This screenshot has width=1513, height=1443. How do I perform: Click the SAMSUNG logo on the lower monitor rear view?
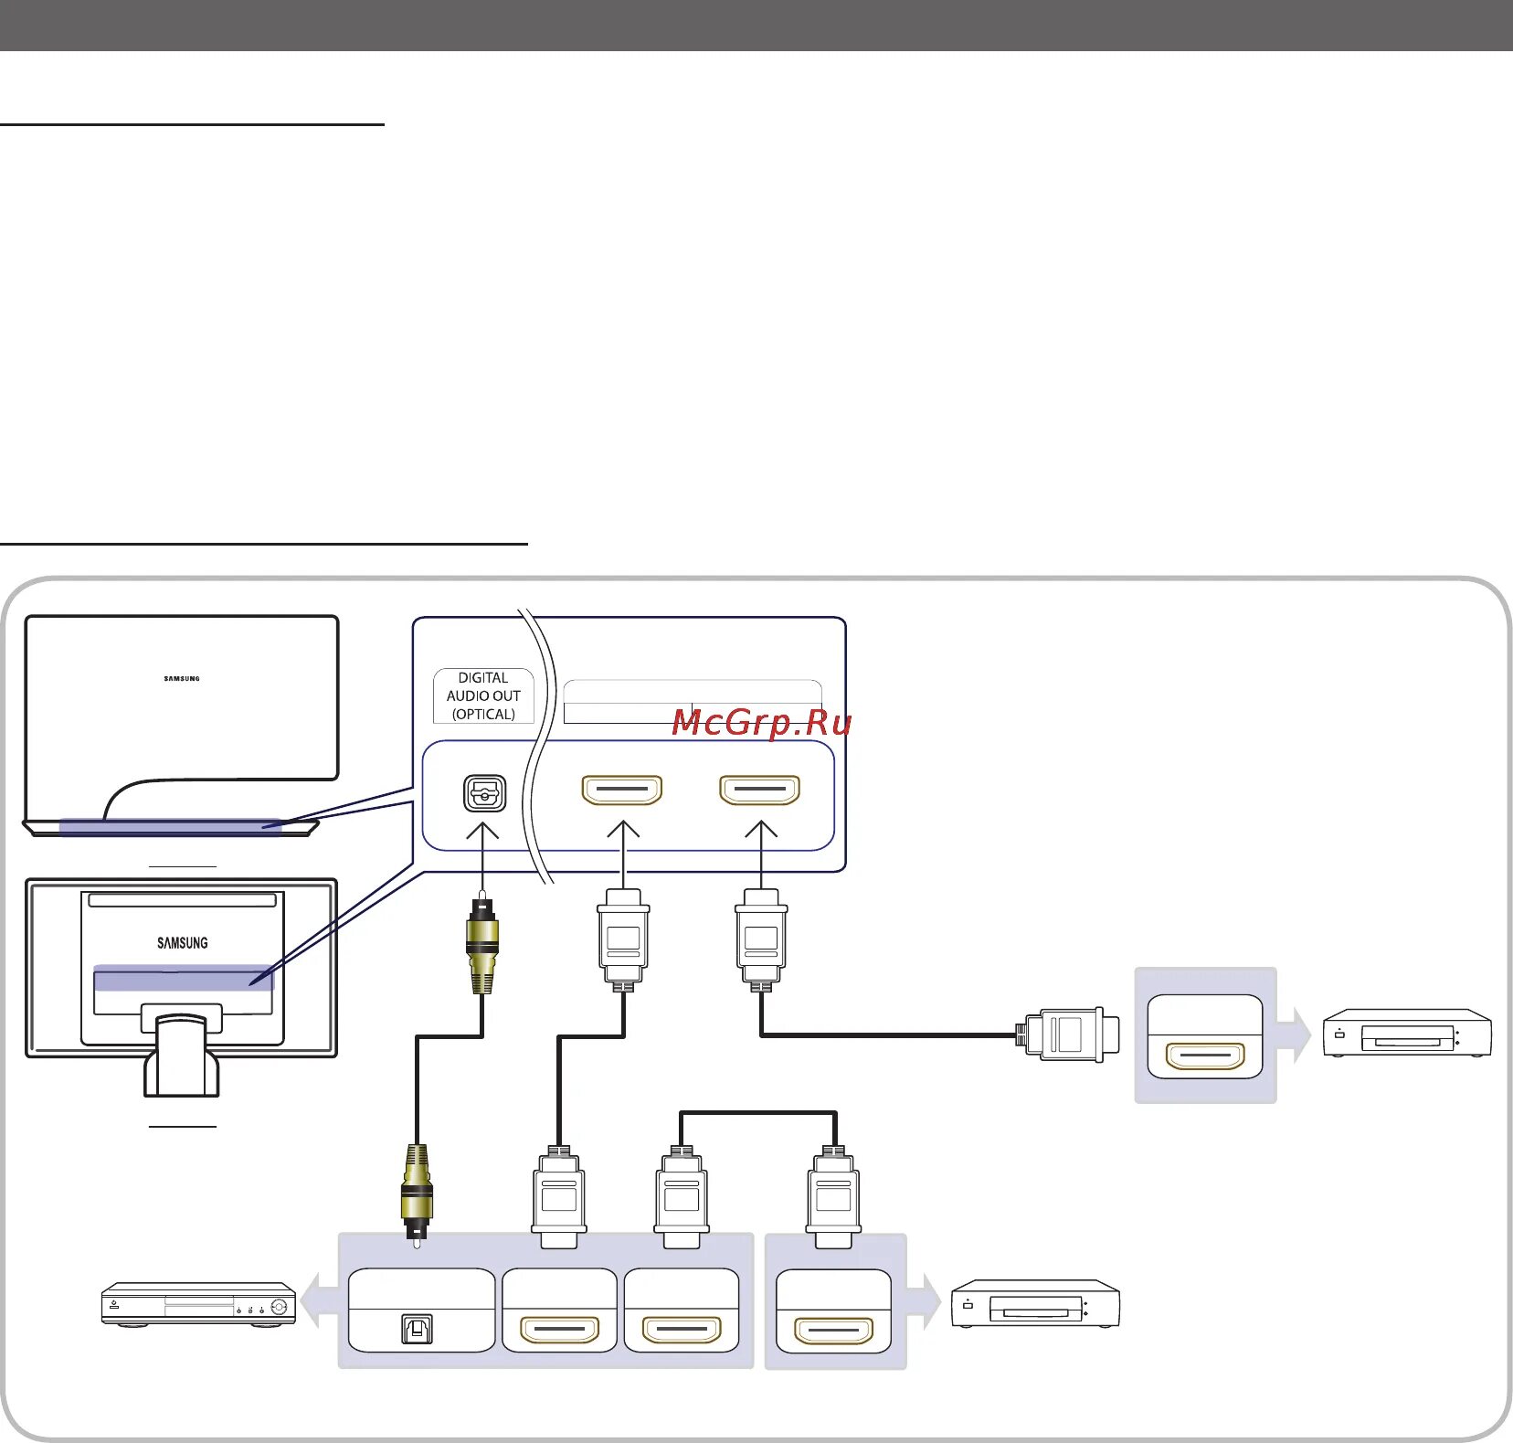pyautogui.click(x=183, y=943)
